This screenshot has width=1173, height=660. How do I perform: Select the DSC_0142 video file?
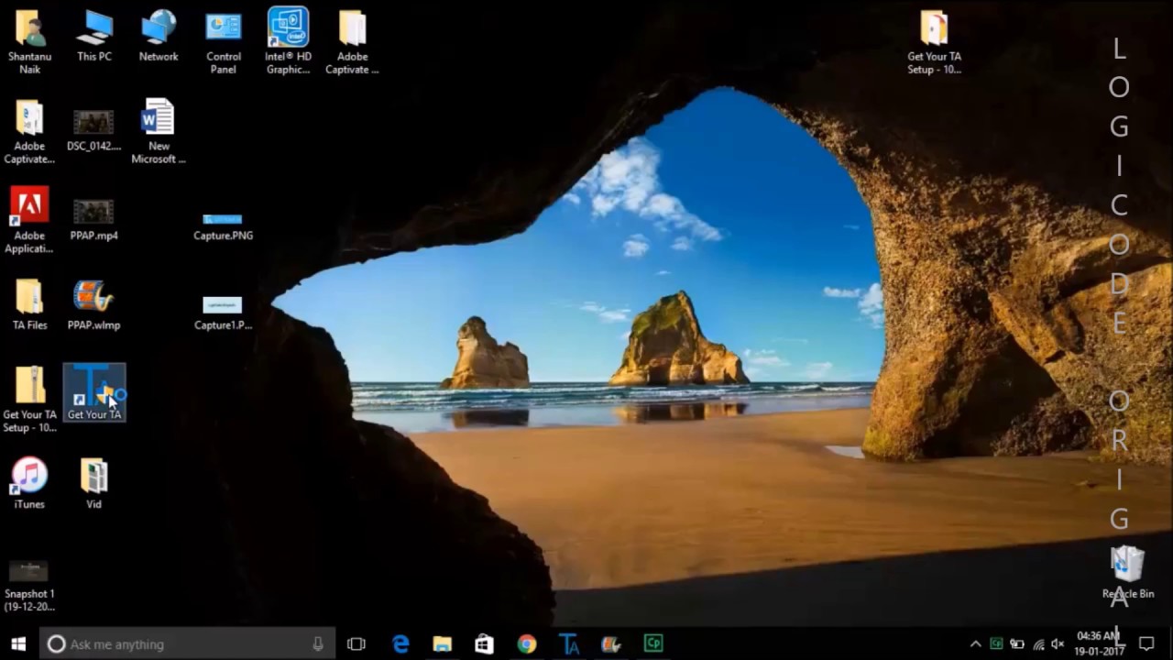(x=93, y=129)
